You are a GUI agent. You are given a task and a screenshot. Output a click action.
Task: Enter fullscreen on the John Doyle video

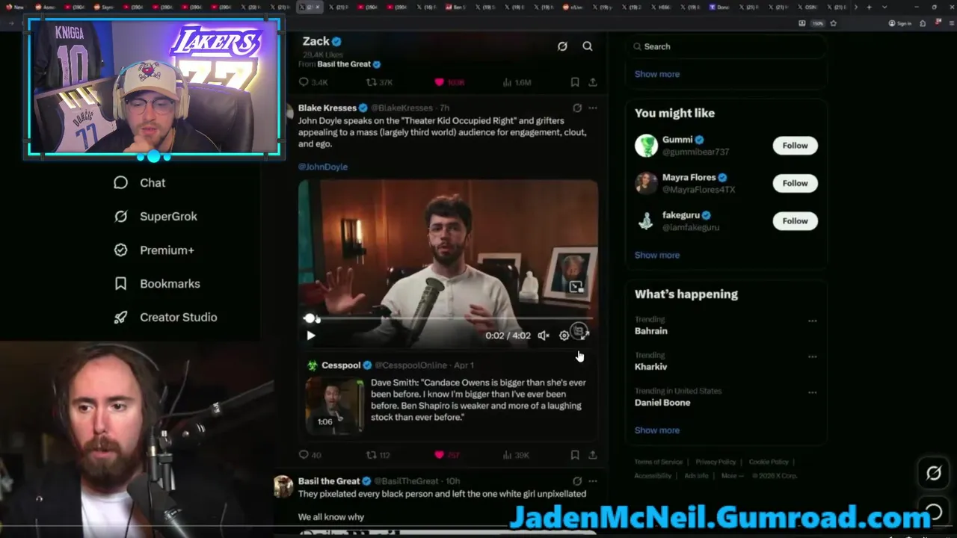click(585, 336)
